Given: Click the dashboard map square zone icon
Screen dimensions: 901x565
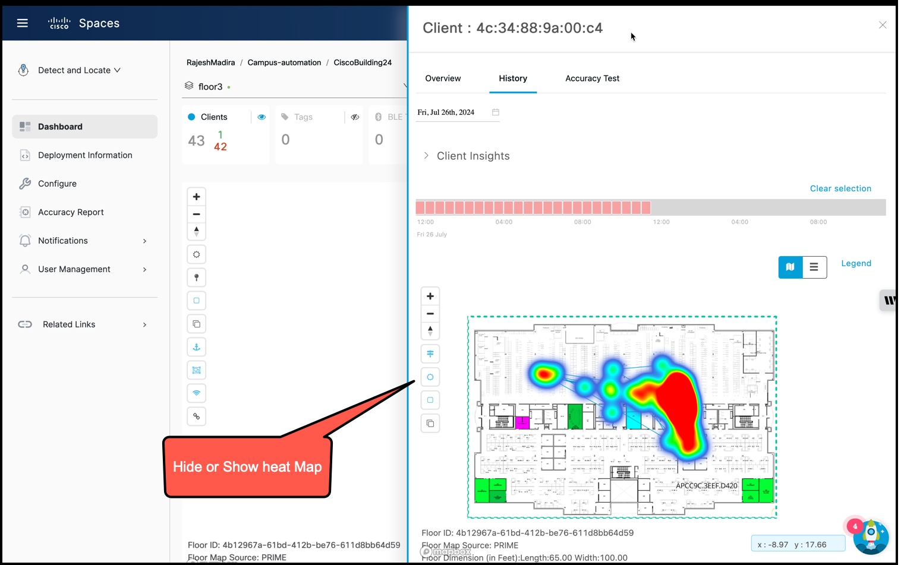Looking at the screenshot, I should 197,301.
